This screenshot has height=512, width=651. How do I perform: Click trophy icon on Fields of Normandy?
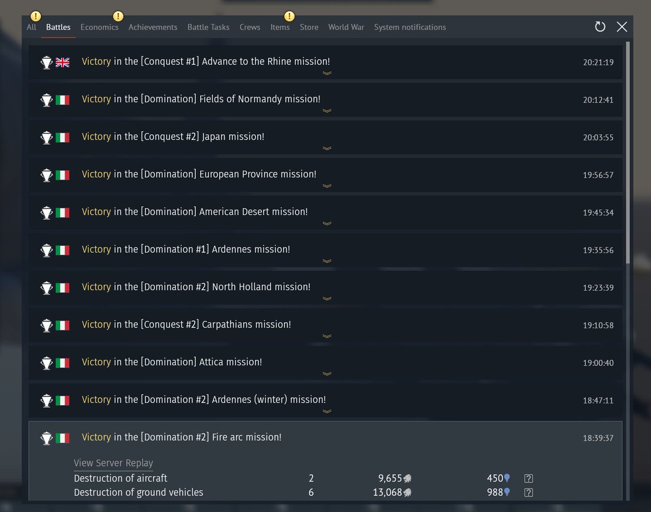47,100
